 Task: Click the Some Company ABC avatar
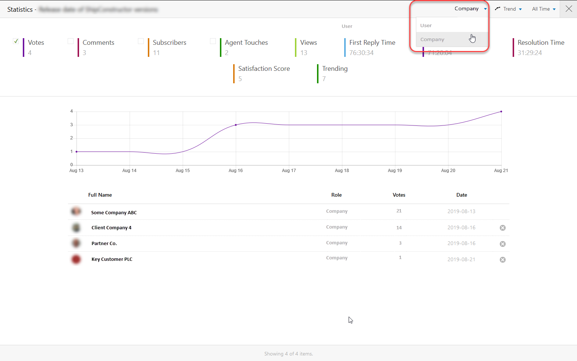[x=76, y=211]
